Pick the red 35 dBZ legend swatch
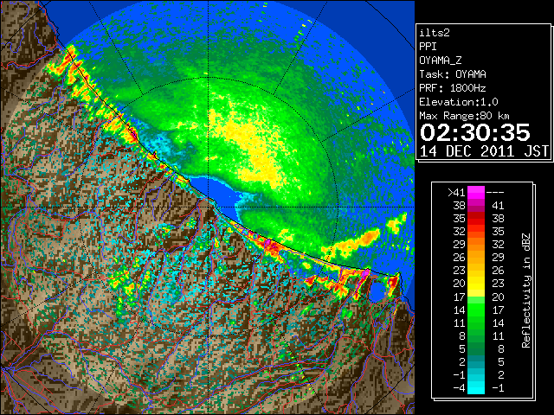This screenshot has height=415, width=554. click(476, 219)
